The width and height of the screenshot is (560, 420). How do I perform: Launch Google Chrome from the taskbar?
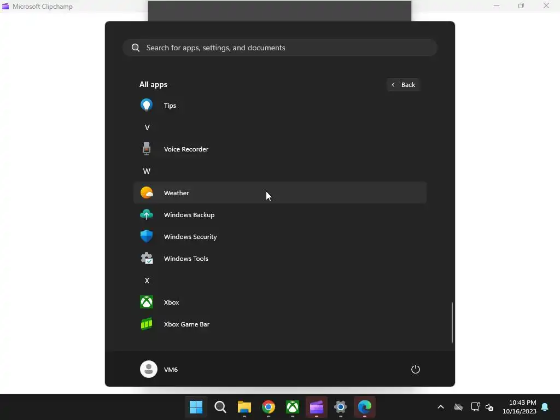pyautogui.click(x=268, y=407)
